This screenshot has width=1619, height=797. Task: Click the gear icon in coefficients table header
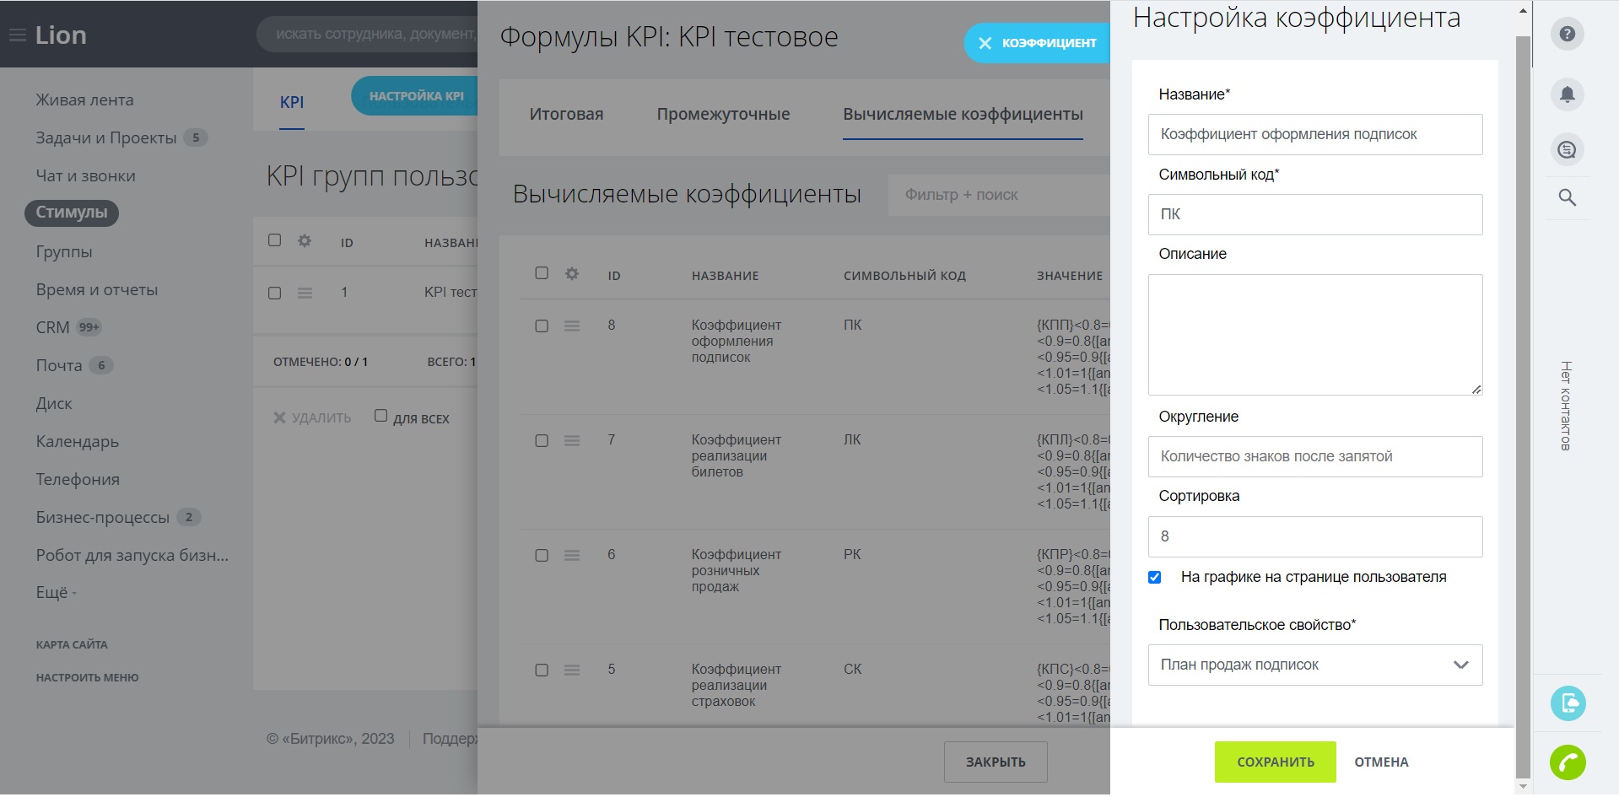pyautogui.click(x=572, y=274)
